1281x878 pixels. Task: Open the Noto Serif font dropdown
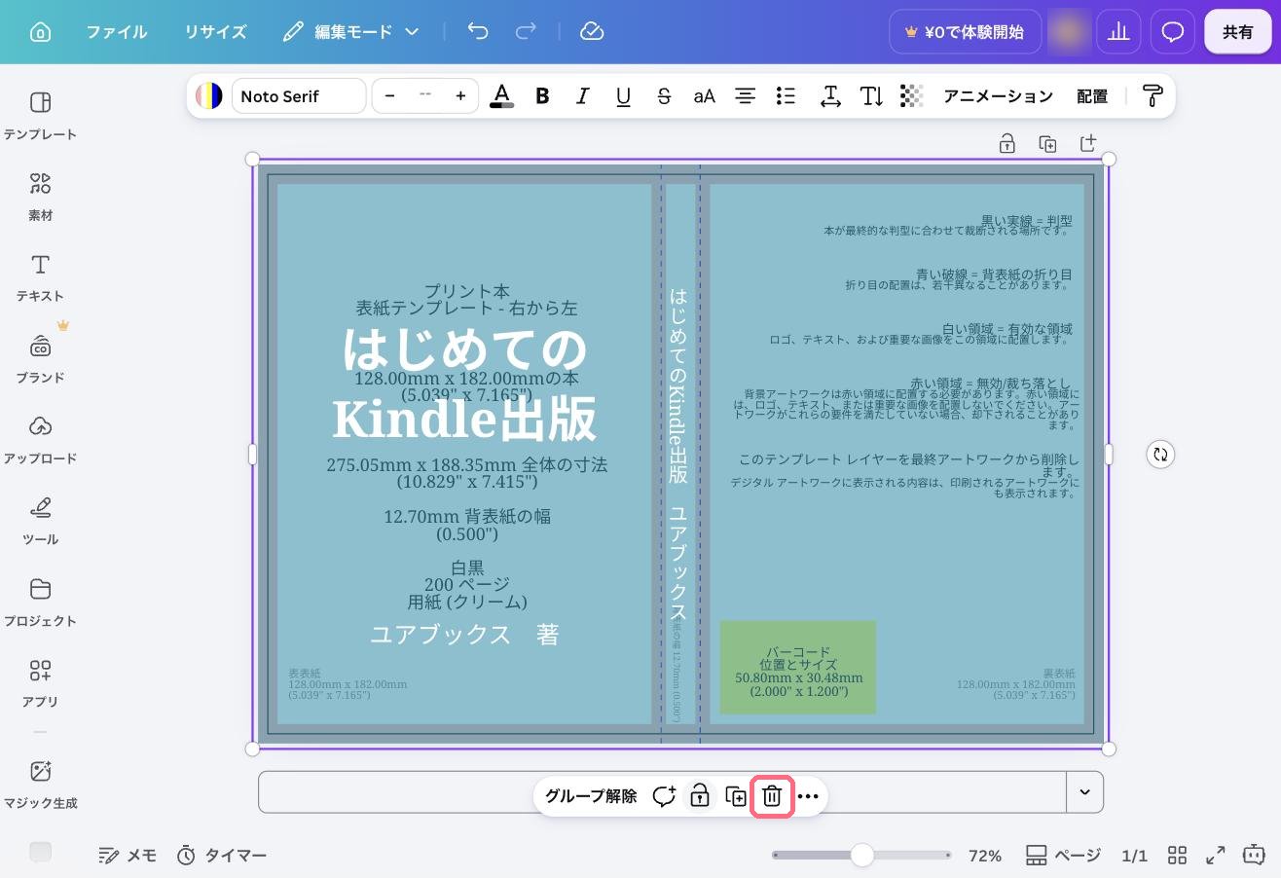pyautogui.click(x=299, y=95)
